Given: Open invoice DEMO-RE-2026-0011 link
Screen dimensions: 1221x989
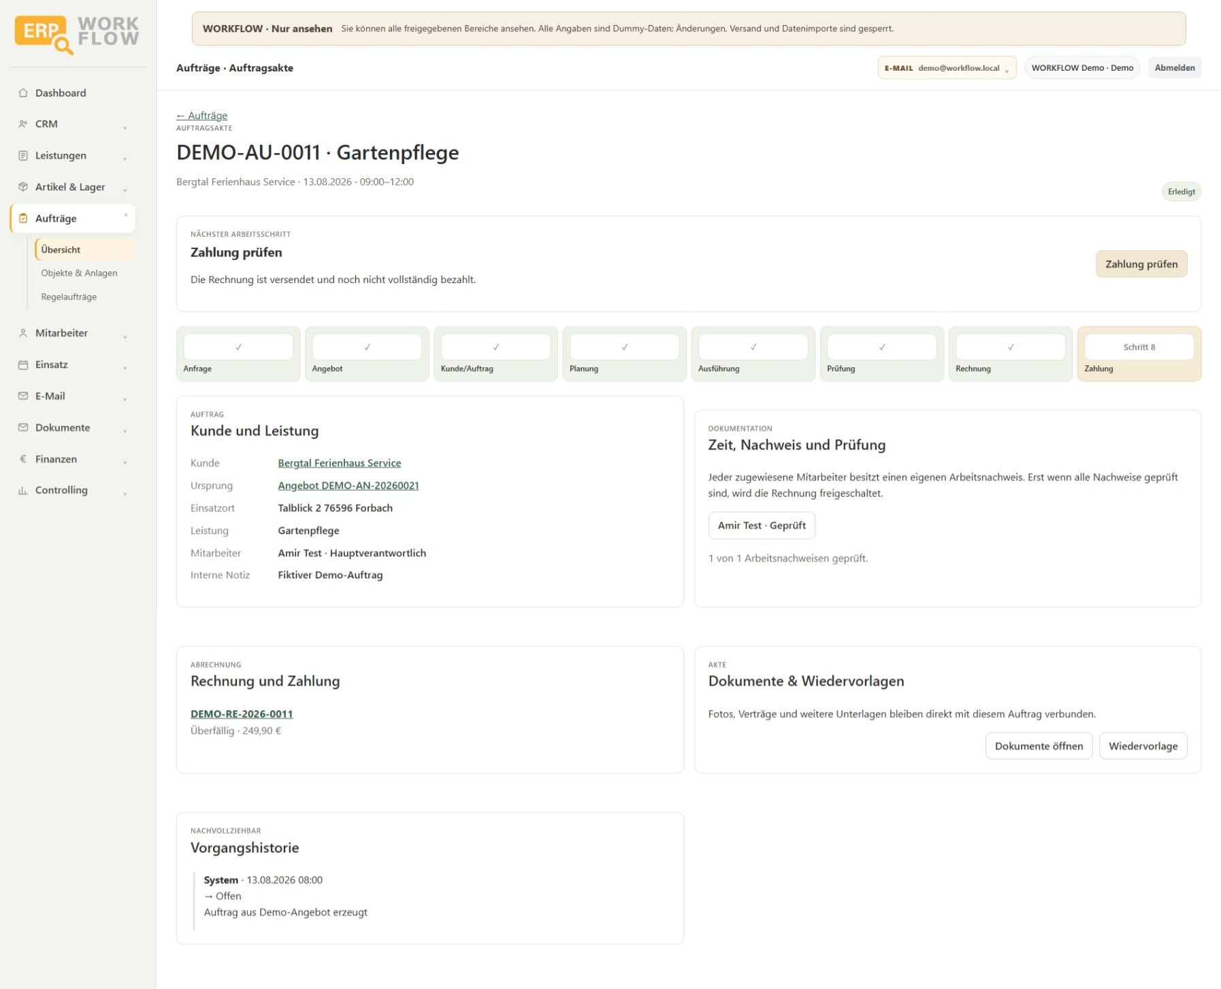Looking at the screenshot, I should [242, 714].
